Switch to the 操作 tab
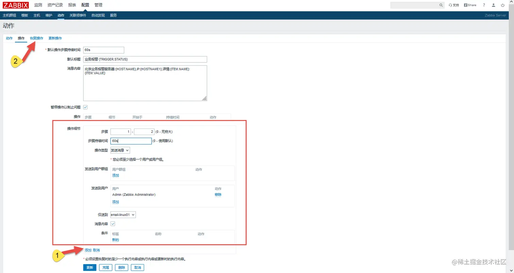The image size is (514, 273). point(21,38)
